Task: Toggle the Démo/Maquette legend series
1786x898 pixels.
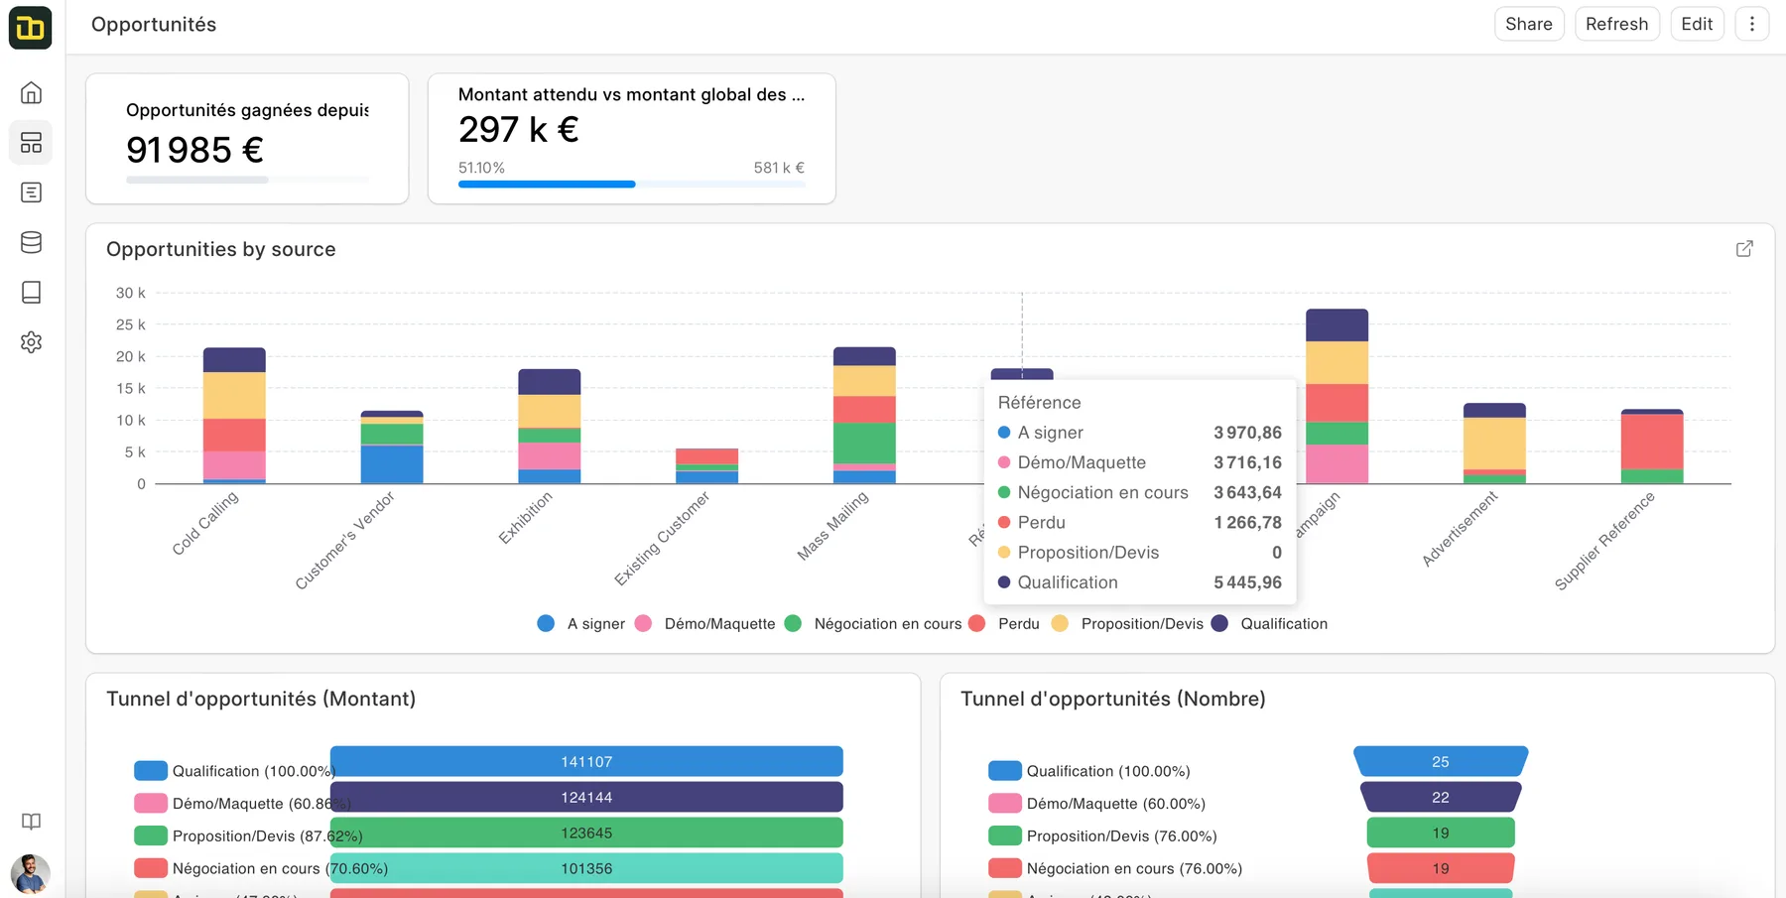Action: [705, 623]
